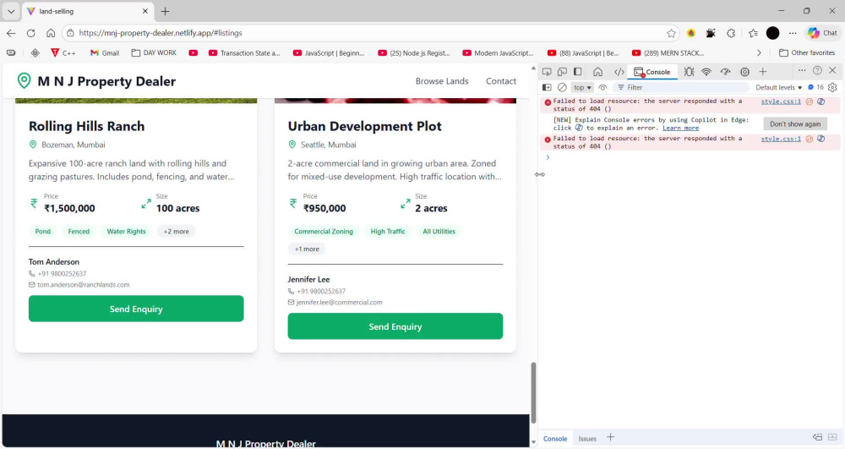Open the DevTools Welcome home tab

tap(597, 72)
